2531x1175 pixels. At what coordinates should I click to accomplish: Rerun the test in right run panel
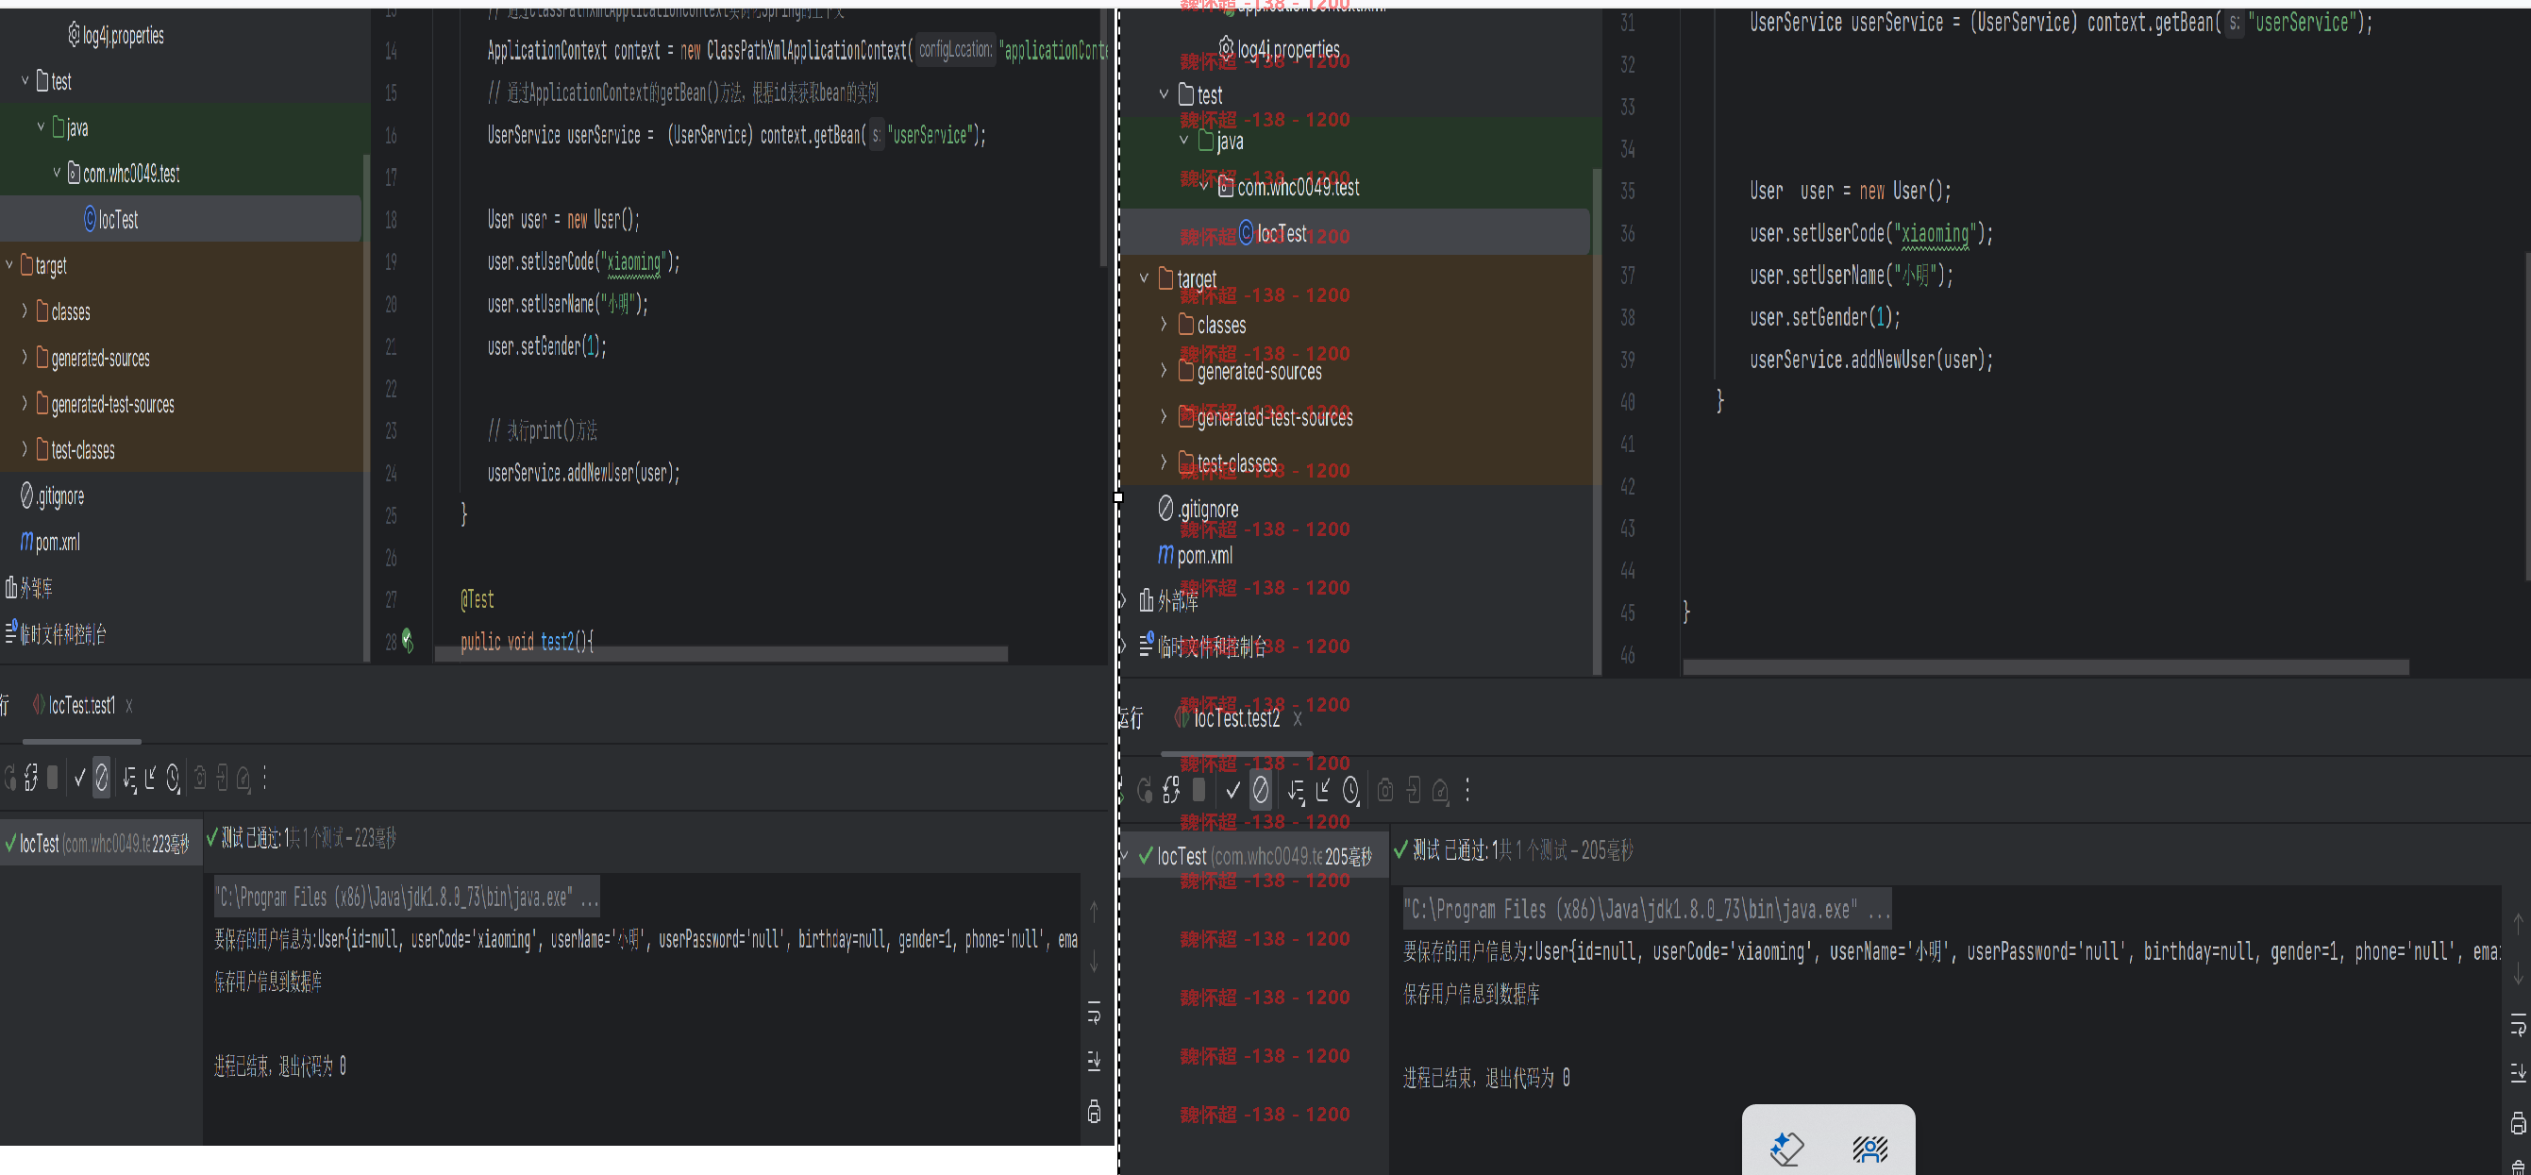pyautogui.click(x=1145, y=791)
